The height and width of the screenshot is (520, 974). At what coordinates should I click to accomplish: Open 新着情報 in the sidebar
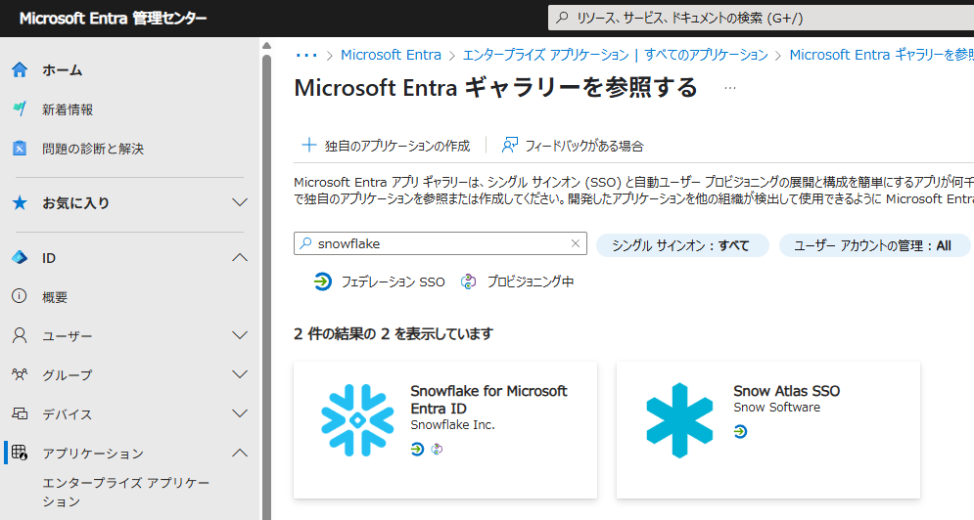[x=68, y=109]
